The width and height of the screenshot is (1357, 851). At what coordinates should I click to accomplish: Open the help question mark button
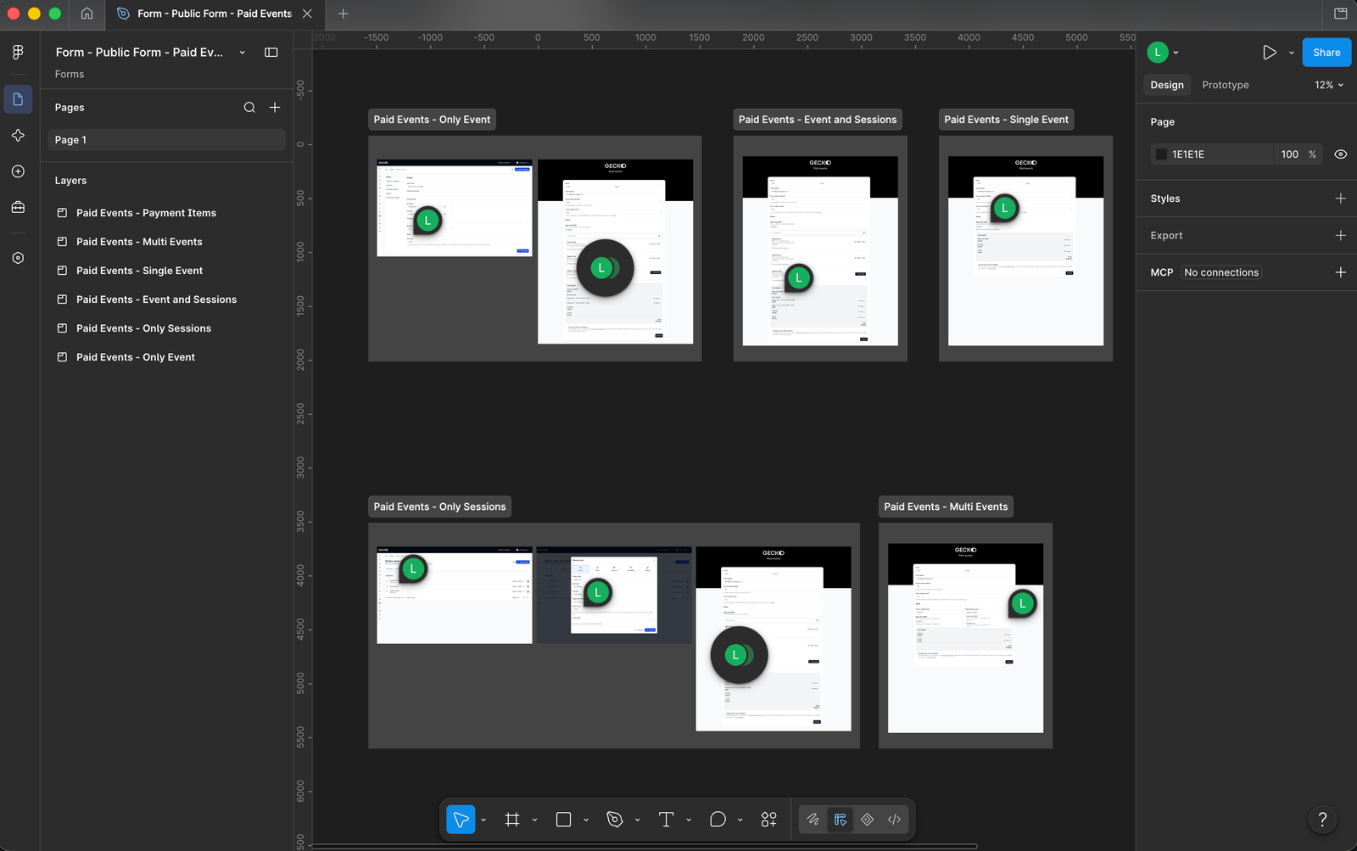tap(1322, 820)
